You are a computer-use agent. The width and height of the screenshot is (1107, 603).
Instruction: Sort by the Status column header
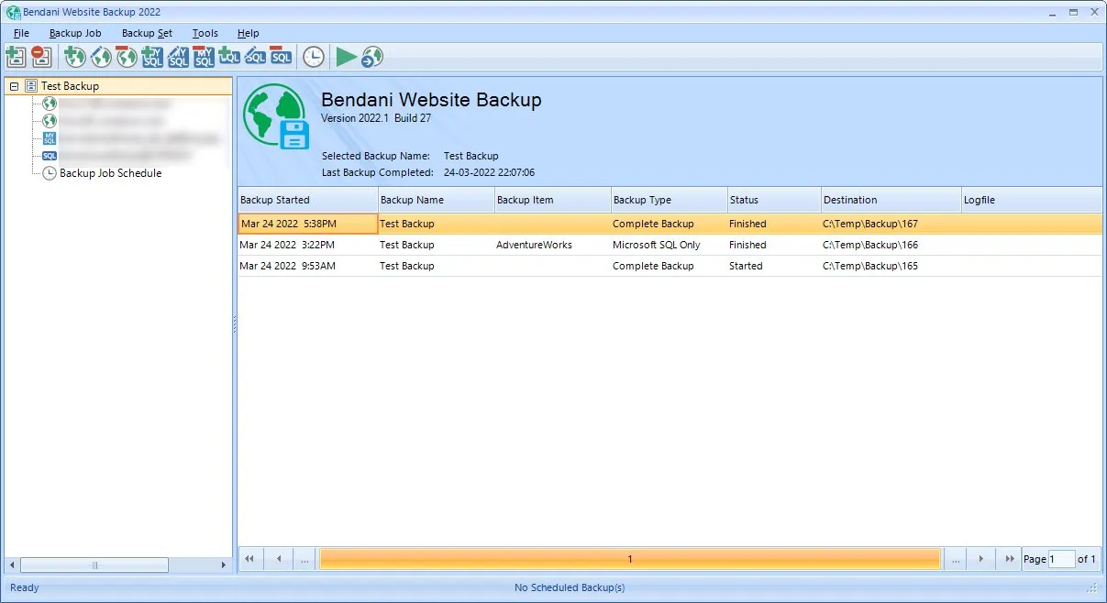tap(774, 200)
